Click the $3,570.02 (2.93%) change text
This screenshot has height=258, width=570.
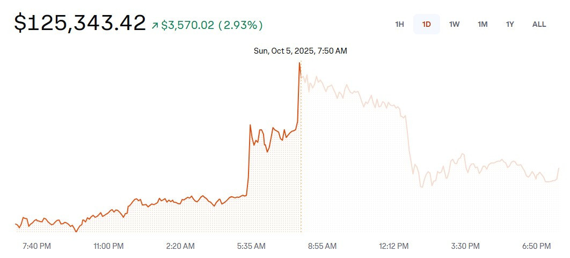click(213, 25)
